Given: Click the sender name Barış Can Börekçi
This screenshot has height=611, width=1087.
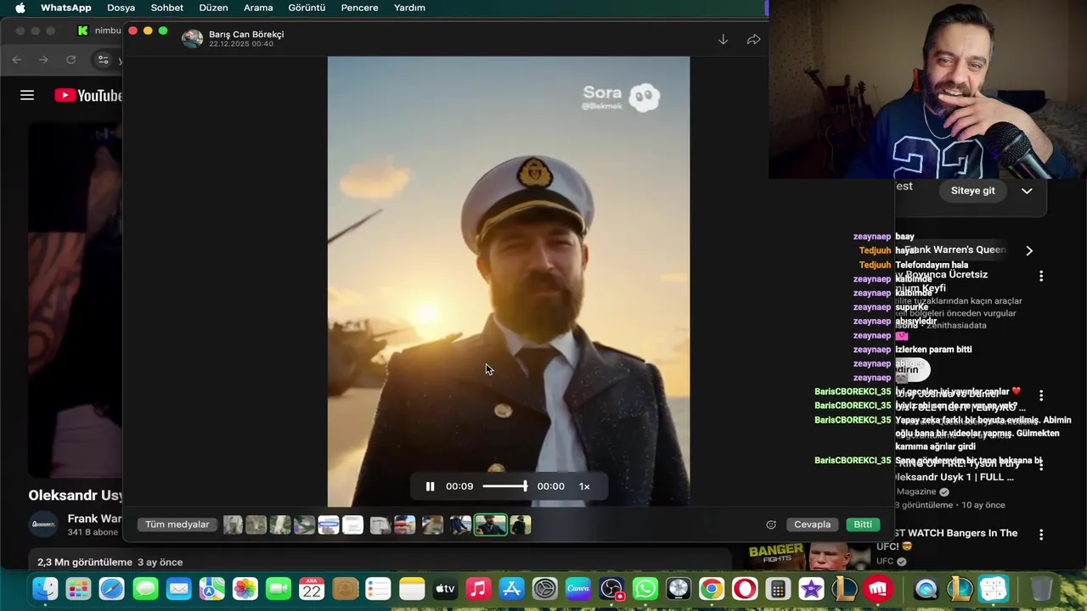Looking at the screenshot, I should point(246,35).
